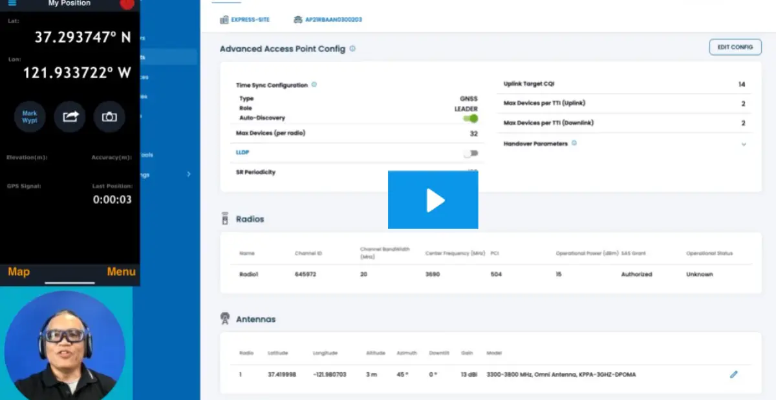Open info icon beside Handover Parameters
Image resolution: width=776 pixels, height=400 pixels.
[x=574, y=143]
